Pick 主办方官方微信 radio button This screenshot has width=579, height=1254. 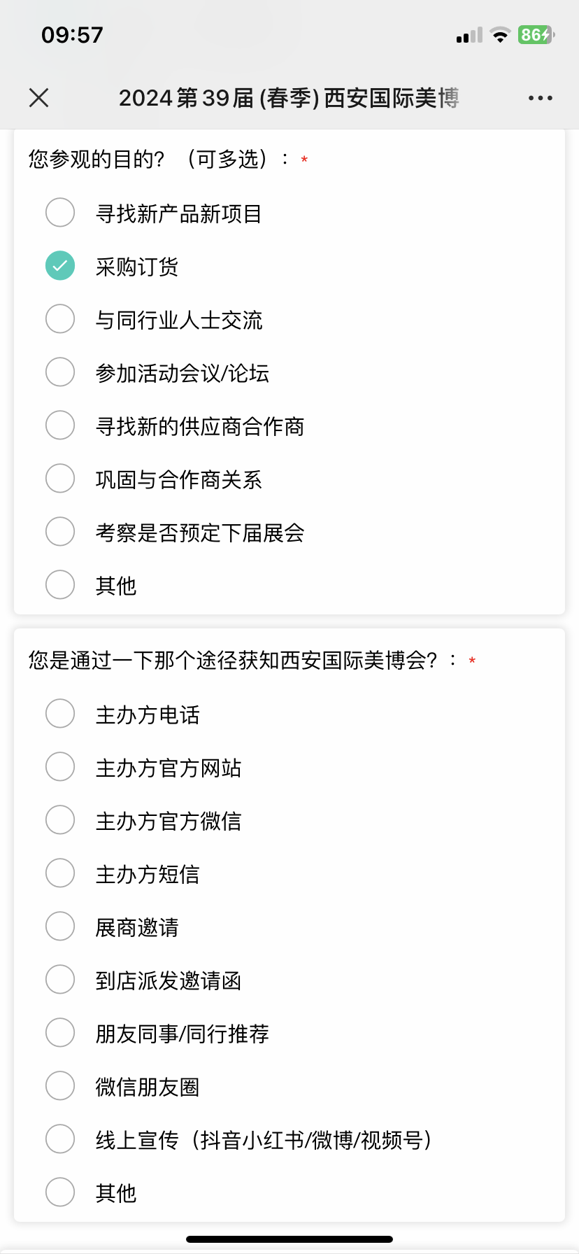tap(60, 820)
